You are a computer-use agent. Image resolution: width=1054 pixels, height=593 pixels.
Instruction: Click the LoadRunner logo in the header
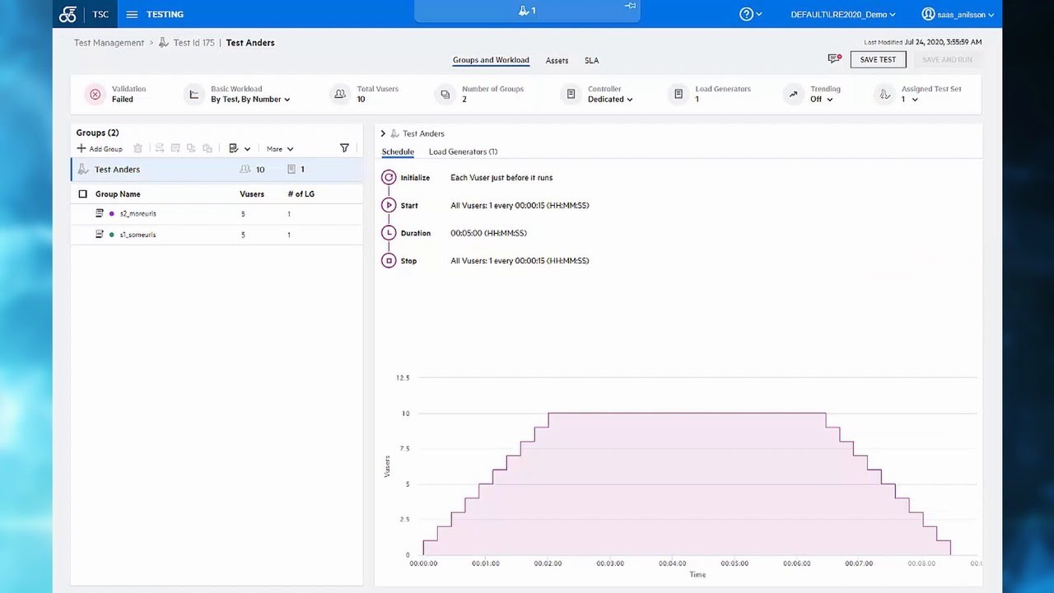[x=68, y=14]
